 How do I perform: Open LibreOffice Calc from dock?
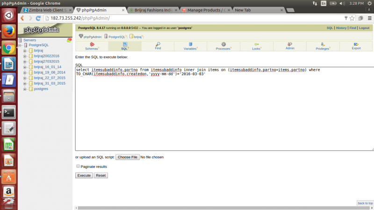(9, 145)
